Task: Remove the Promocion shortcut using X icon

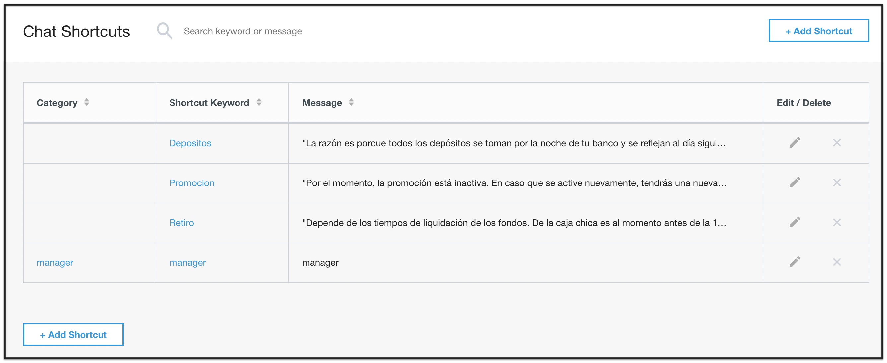Action: 837,182
